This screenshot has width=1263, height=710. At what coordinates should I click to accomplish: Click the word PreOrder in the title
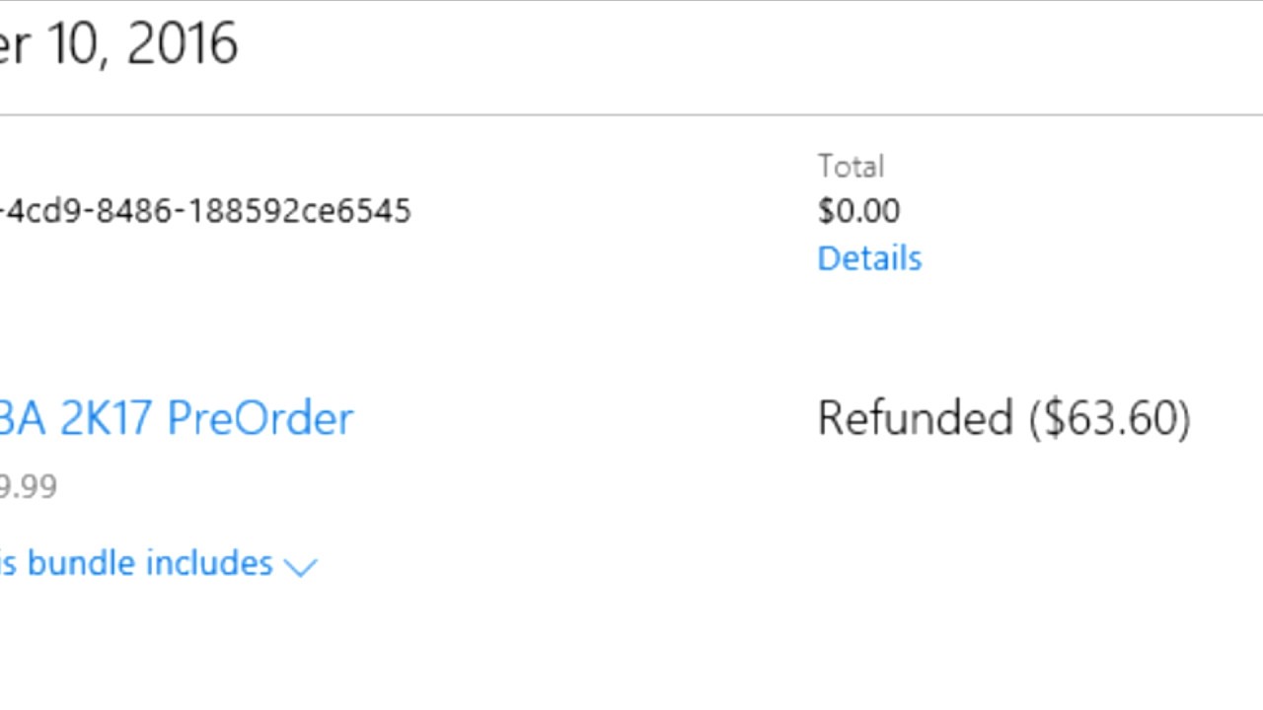tap(260, 418)
